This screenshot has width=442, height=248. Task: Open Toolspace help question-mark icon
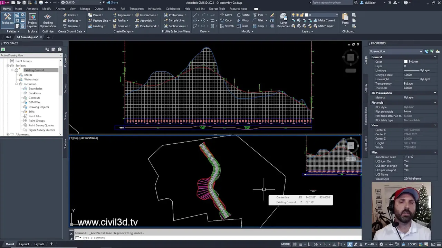(x=59, y=49)
